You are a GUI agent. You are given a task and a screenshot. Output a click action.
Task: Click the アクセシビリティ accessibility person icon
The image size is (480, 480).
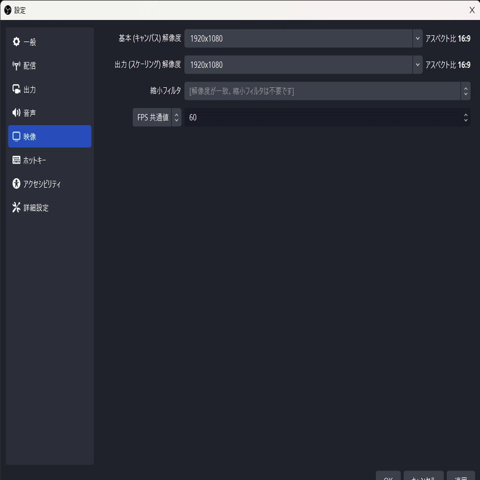16,183
